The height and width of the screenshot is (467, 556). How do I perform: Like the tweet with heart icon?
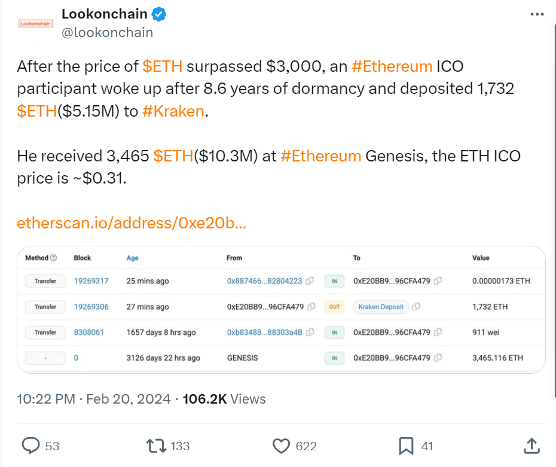281,445
